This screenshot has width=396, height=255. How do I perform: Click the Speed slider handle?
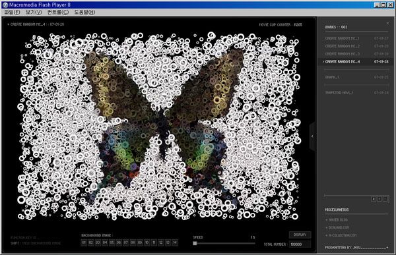[x=195, y=243]
